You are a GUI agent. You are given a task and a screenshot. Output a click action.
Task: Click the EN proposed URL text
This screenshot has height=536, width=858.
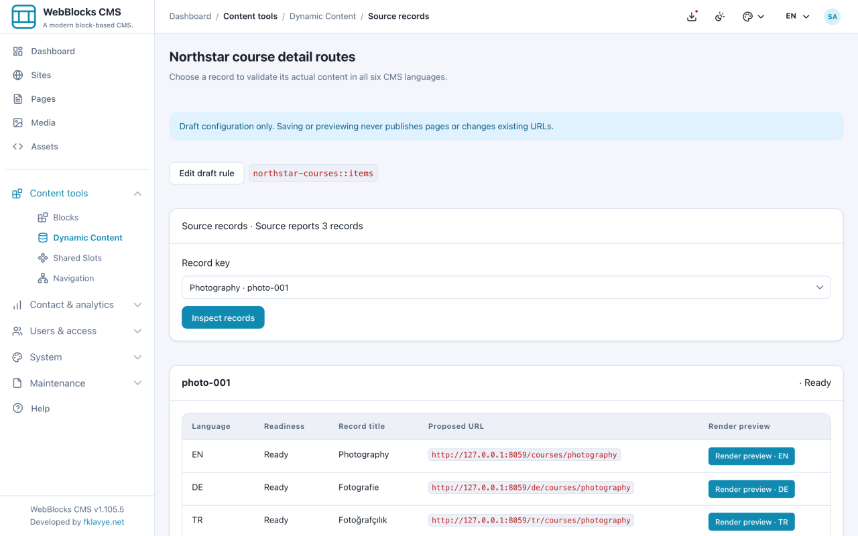coord(524,455)
